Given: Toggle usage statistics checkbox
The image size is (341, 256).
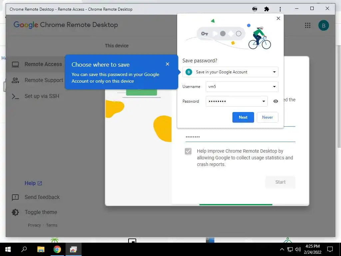Looking at the screenshot, I should (188, 151).
